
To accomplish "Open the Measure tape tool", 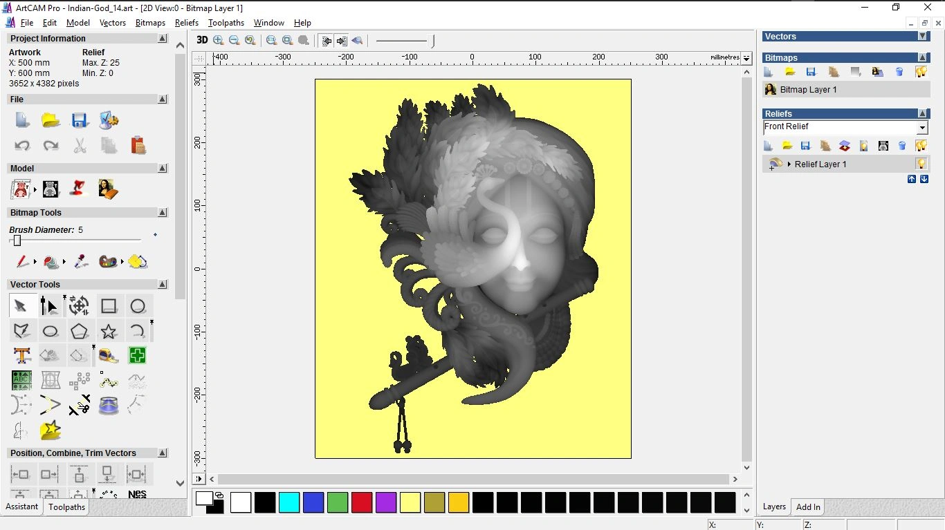I will (x=109, y=356).
